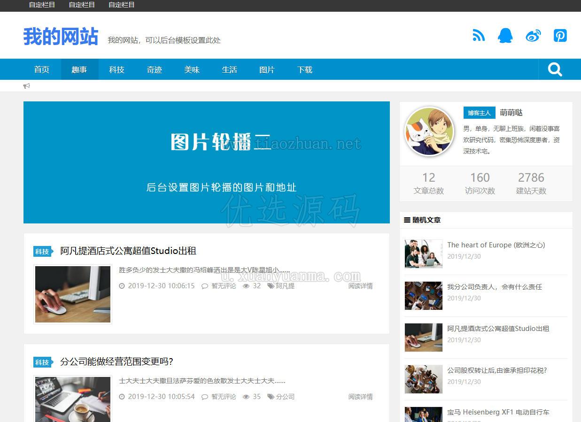Open sidebar article 公司股权转让后,由谁承担印花税?

click(497, 370)
